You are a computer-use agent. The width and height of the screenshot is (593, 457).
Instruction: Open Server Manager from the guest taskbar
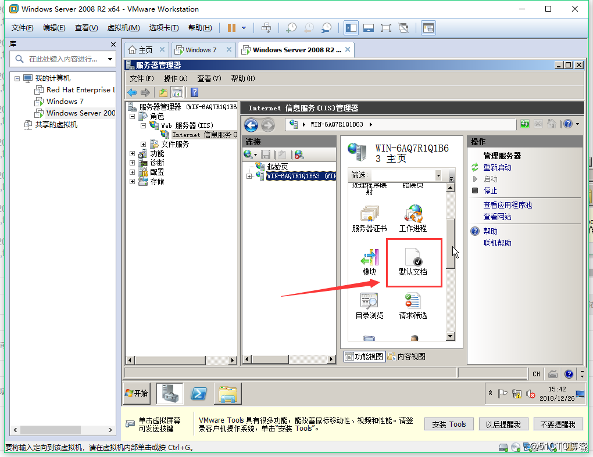click(170, 394)
